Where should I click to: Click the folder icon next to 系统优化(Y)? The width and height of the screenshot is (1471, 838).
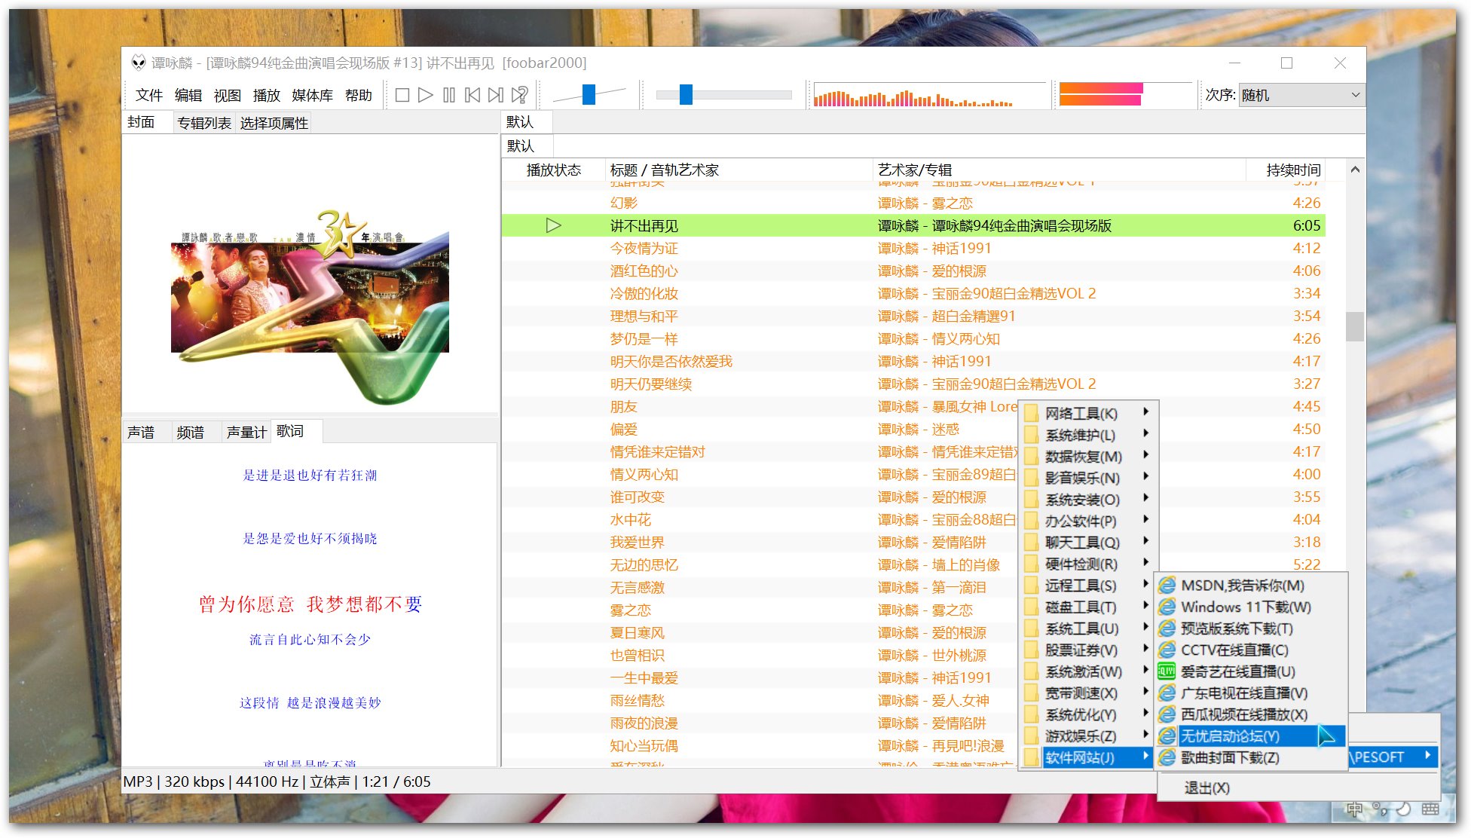pyautogui.click(x=1032, y=714)
